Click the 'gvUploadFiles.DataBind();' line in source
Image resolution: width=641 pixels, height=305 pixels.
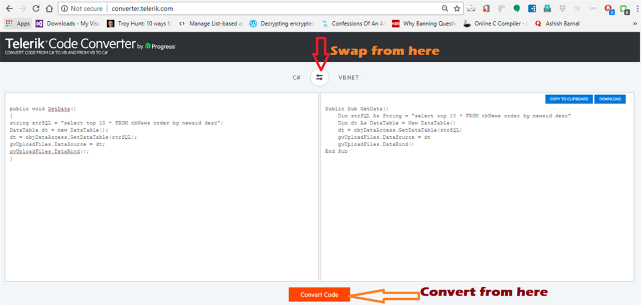point(49,151)
